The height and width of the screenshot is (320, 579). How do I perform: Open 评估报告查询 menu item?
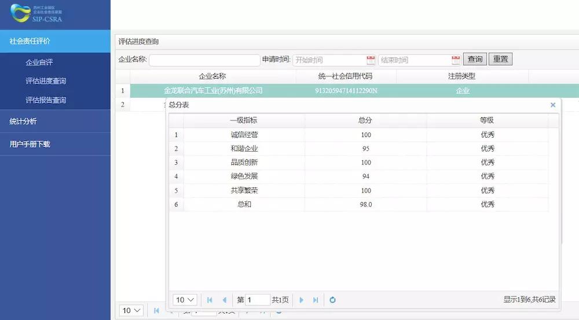pyautogui.click(x=46, y=100)
